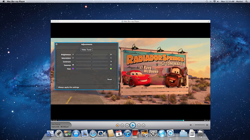Select the Video Tuner tab
The height and width of the screenshot is (140, 250).
(87, 49)
